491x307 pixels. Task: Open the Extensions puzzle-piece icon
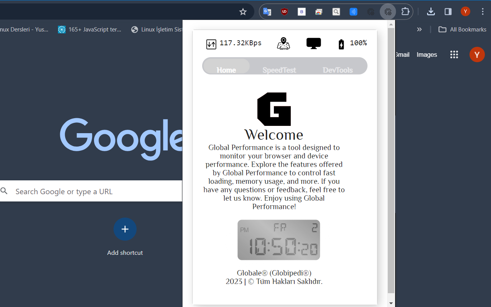405,12
